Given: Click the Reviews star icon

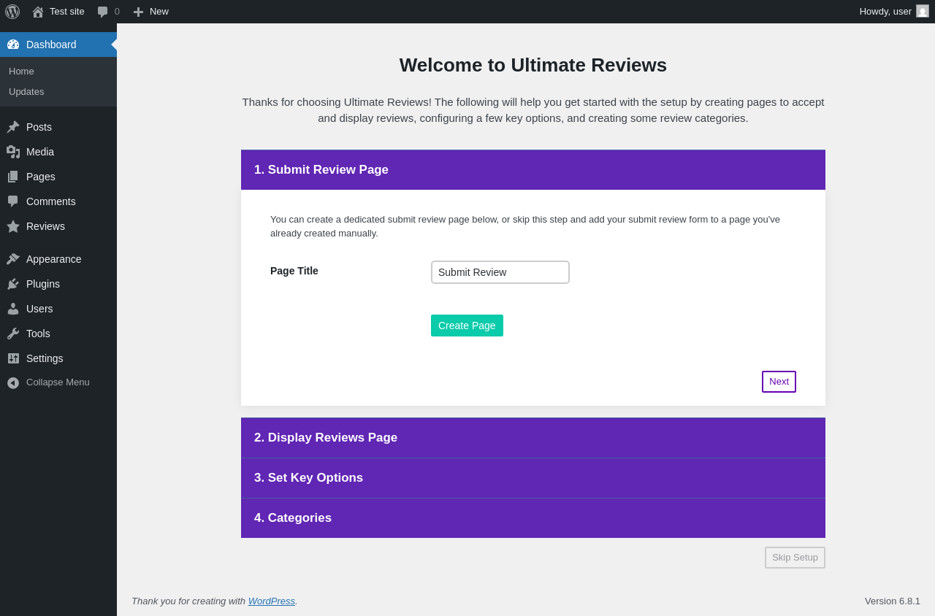Looking at the screenshot, I should tap(13, 226).
